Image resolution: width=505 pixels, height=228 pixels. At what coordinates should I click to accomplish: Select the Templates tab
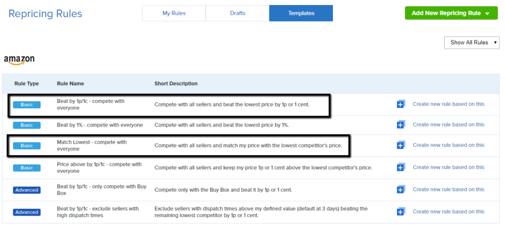tap(301, 13)
